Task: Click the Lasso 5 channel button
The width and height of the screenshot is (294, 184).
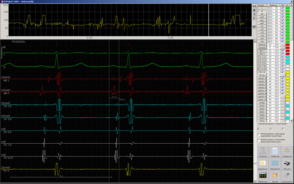Action: [x=262, y=84]
